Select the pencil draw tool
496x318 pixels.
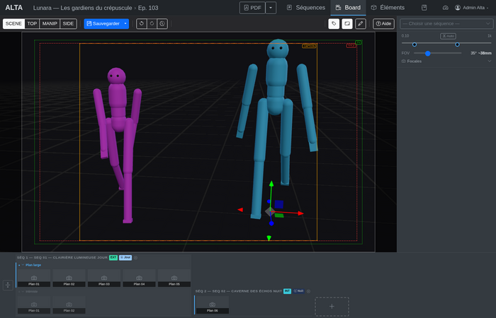click(x=361, y=23)
